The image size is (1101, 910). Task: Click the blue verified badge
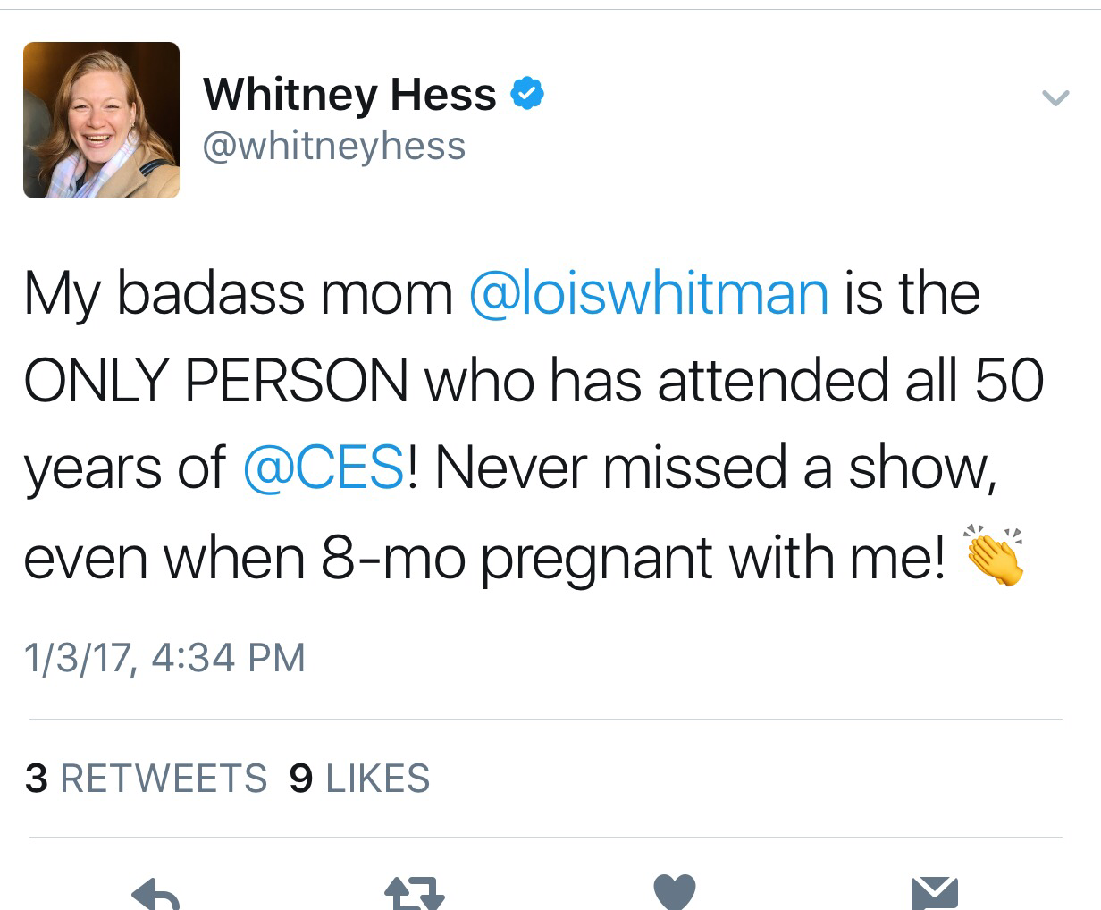[x=527, y=94]
